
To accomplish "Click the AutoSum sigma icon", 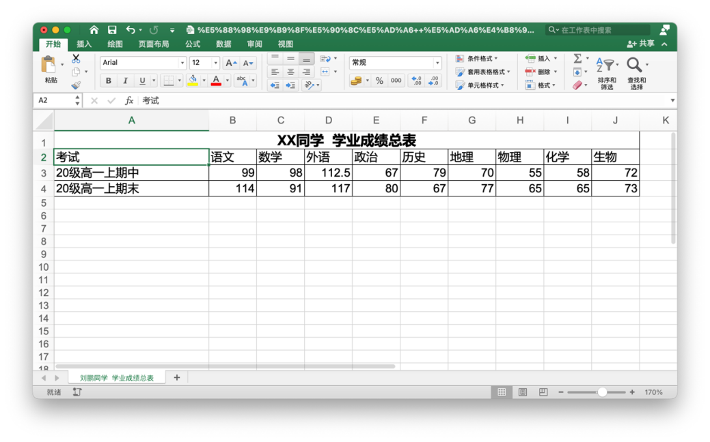I will (577, 59).
